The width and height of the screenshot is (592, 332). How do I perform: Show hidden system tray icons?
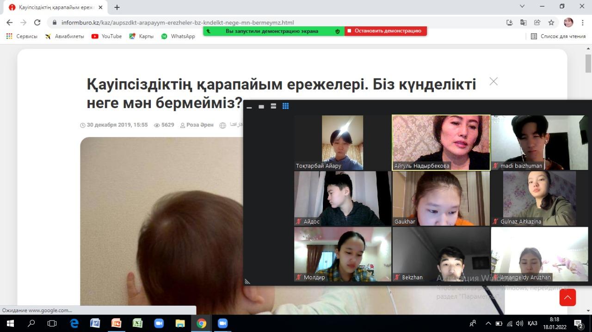488,323
